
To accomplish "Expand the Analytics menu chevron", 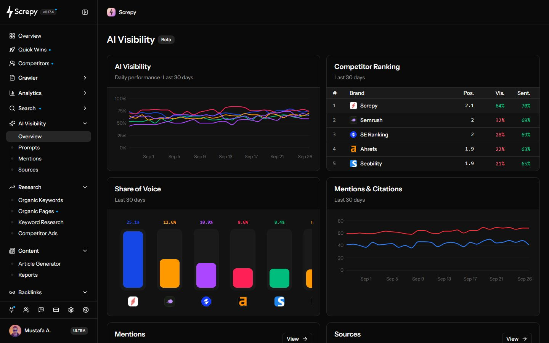I will [x=85, y=93].
